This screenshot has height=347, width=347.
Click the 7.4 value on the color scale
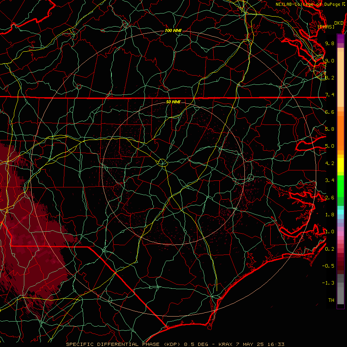[330, 95]
